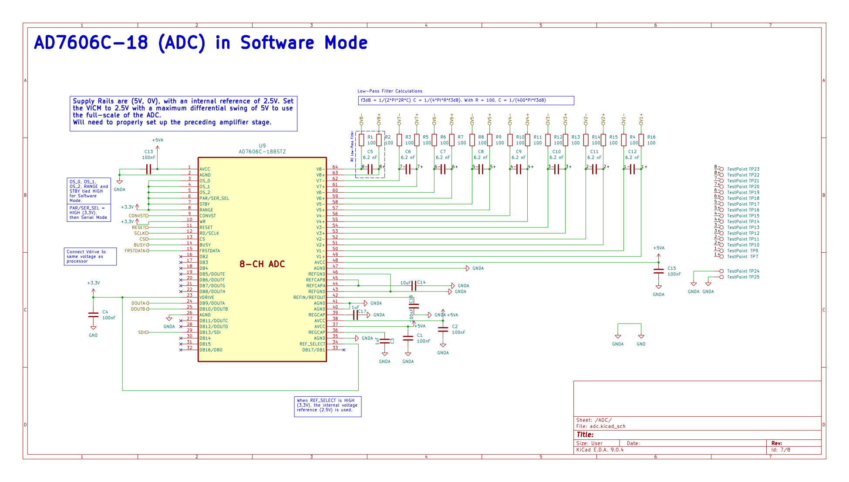The height and width of the screenshot is (482, 849).
Task: Click the REFIN/REFOUT pin name
Action: 309,298
